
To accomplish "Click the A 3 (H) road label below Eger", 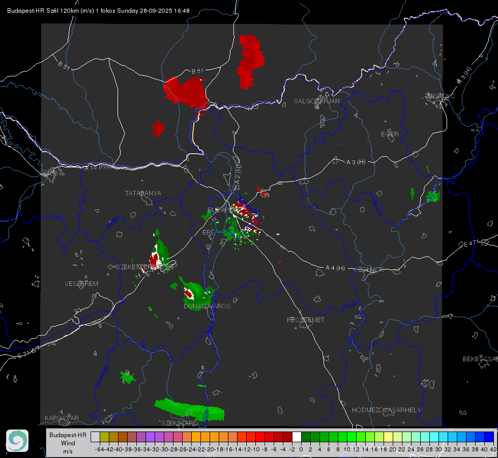I will (356, 162).
